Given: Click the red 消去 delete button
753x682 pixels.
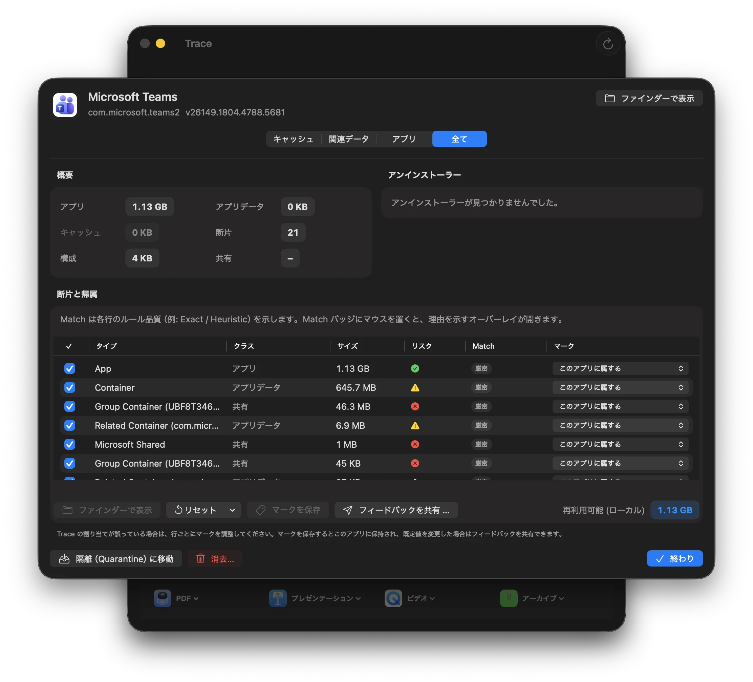Looking at the screenshot, I should (215, 559).
